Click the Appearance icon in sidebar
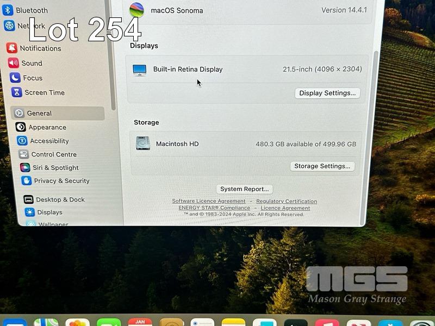 pyautogui.click(x=21, y=127)
